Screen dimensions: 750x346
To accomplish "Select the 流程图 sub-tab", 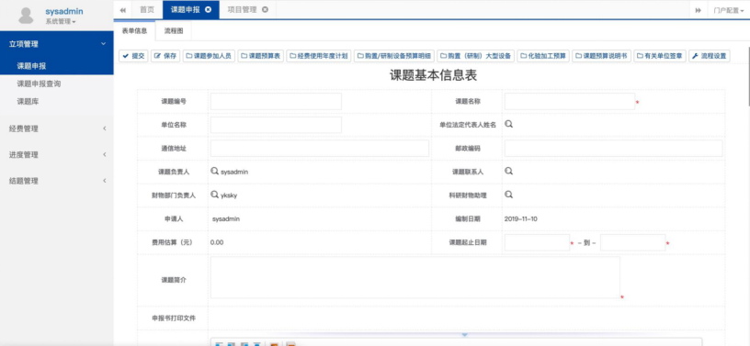I will click(174, 30).
